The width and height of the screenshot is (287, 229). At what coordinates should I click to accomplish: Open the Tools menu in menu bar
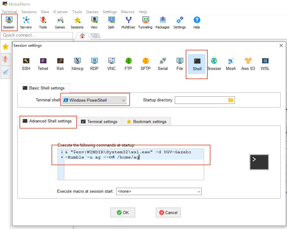click(x=77, y=12)
